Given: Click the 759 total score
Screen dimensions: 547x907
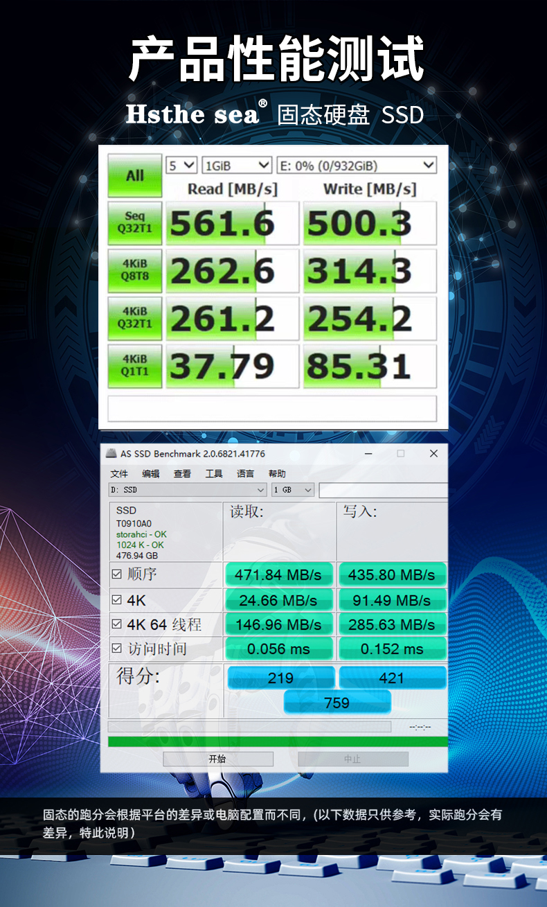Looking at the screenshot, I should click(x=337, y=702).
